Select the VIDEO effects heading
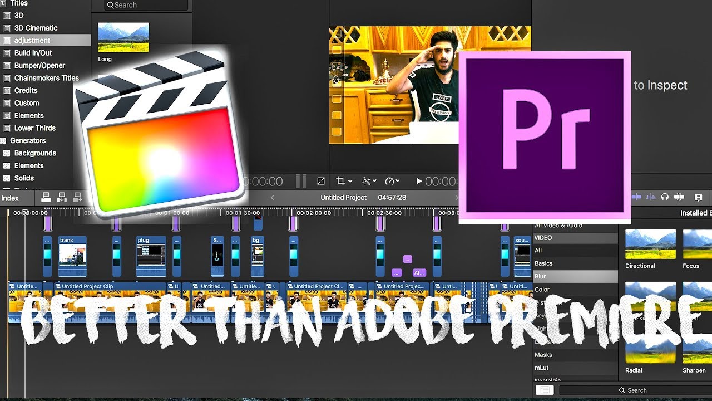Screen dimensions: 712x401 coord(576,238)
